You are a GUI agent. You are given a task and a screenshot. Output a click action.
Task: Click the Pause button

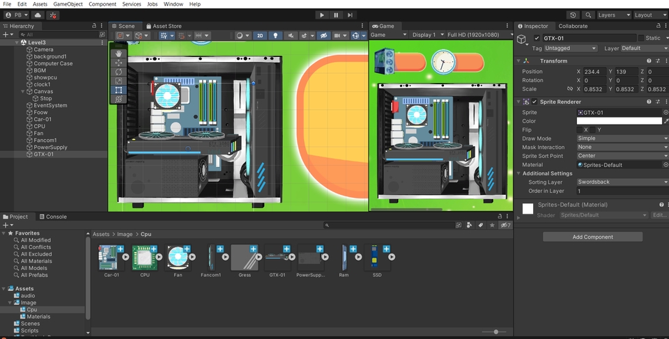pyautogui.click(x=336, y=15)
